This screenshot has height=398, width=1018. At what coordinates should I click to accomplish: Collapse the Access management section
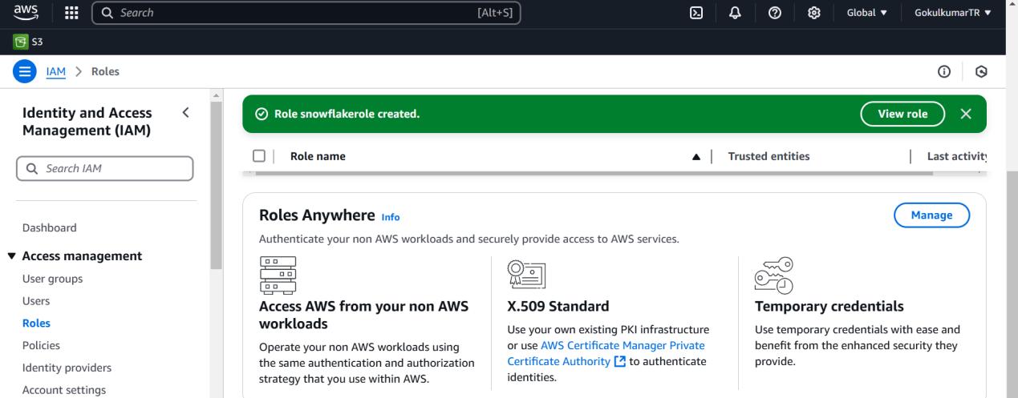(10, 256)
